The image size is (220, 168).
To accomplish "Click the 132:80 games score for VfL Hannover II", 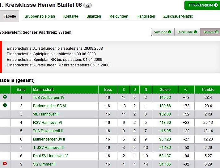I will [x=165, y=114].
